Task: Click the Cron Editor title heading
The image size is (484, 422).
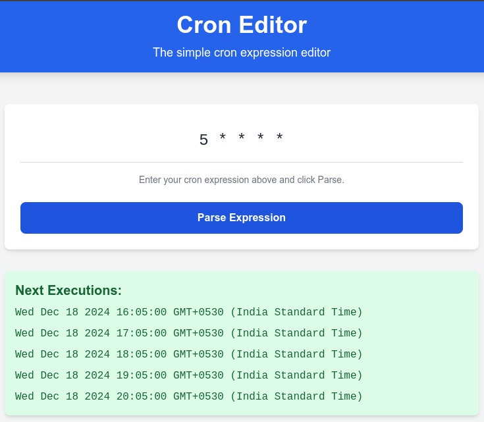Action: click(x=242, y=25)
